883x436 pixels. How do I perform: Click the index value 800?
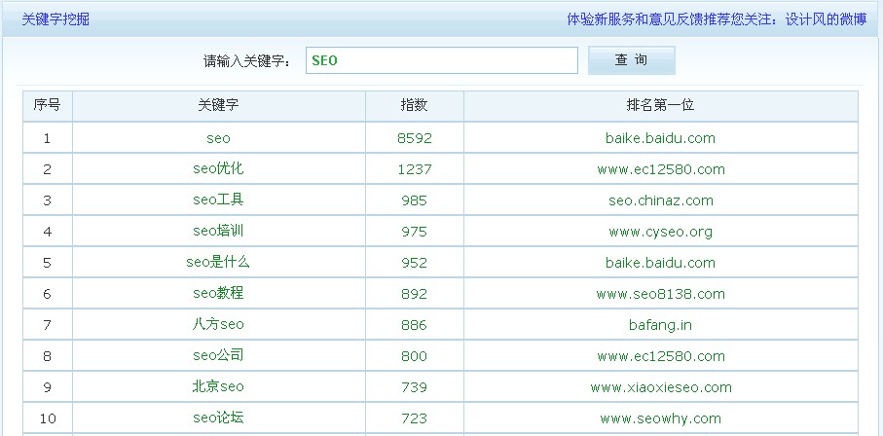[415, 356]
